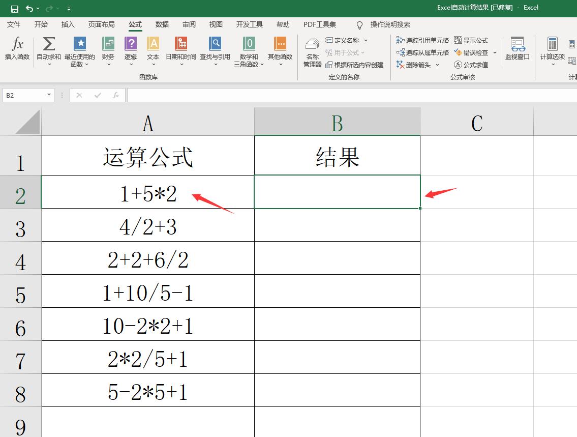Image resolution: width=577 pixels, height=437 pixels.
Task: Click the 自动求和 sigma icon
Action: (49, 44)
